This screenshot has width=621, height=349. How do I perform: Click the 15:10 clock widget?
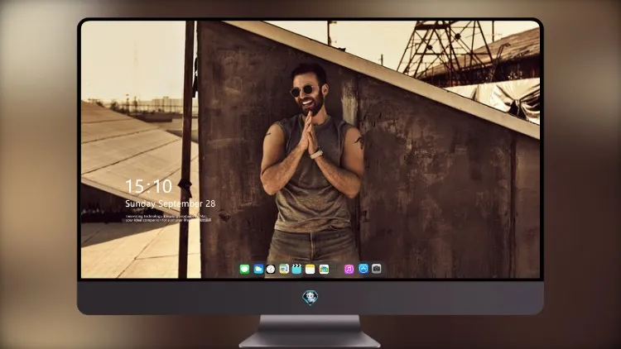click(x=148, y=186)
